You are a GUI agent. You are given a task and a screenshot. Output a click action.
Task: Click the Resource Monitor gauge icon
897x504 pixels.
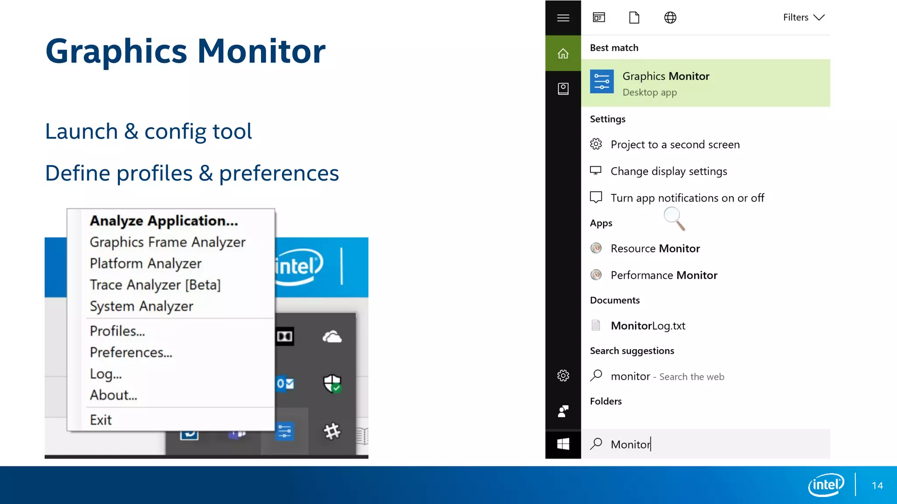click(596, 248)
